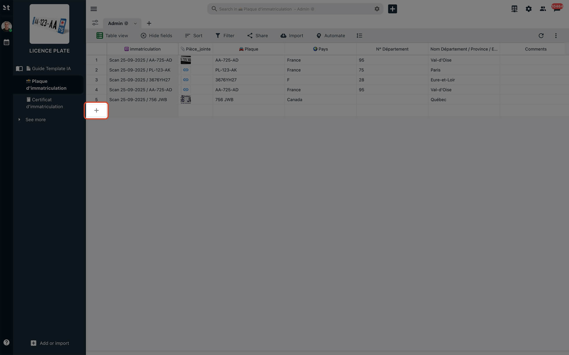The height and width of the screenshot is (355, 569).
Task: Open Guide Template IA page
Action: point(51,69)
